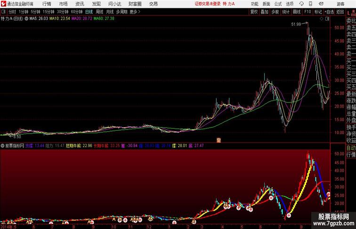Switch to 分时 period tab
This screenshot has width=356, height=229.
[x=12, y=12]
